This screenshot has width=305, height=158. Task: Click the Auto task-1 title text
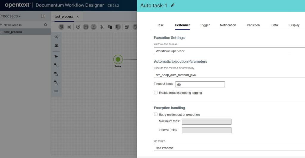[x=154, y=5]
